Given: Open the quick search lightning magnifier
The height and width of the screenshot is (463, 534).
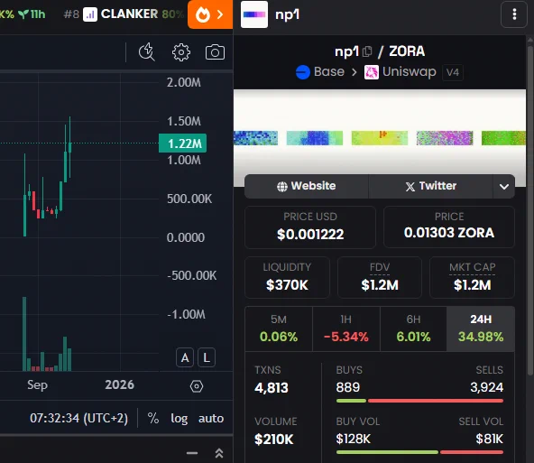Looking at the screenshot, I should click(x=147, y=52).
